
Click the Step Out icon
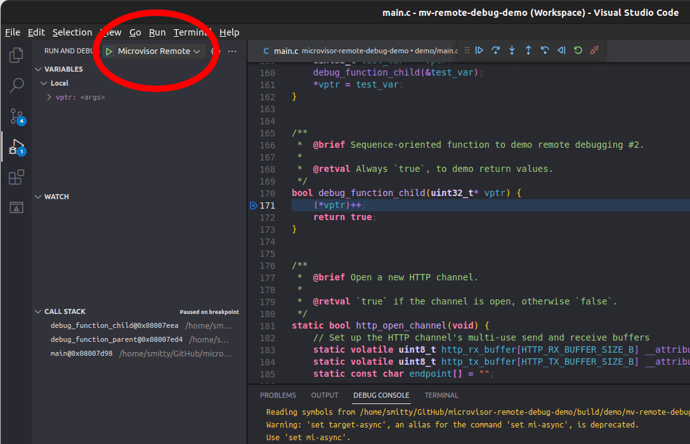coord(528,50)
